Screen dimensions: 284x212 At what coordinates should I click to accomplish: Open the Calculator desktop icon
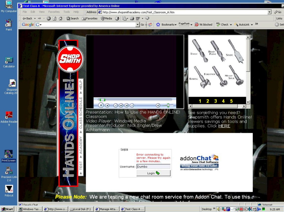point(9,62)
